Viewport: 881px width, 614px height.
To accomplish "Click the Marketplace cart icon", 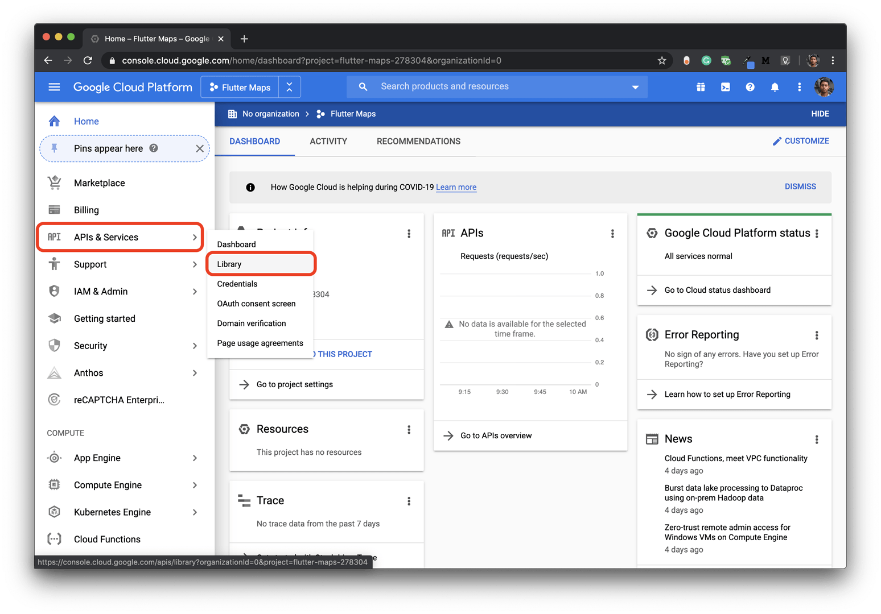I will (x=54, y=182).
